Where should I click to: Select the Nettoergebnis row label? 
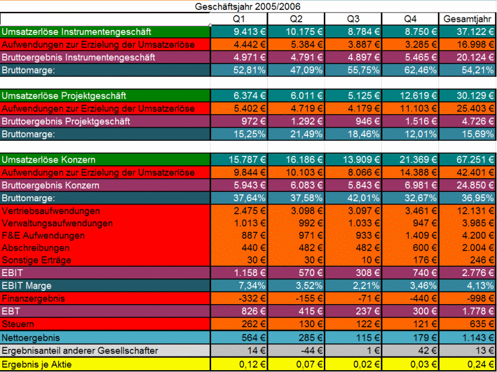point(105,338)
